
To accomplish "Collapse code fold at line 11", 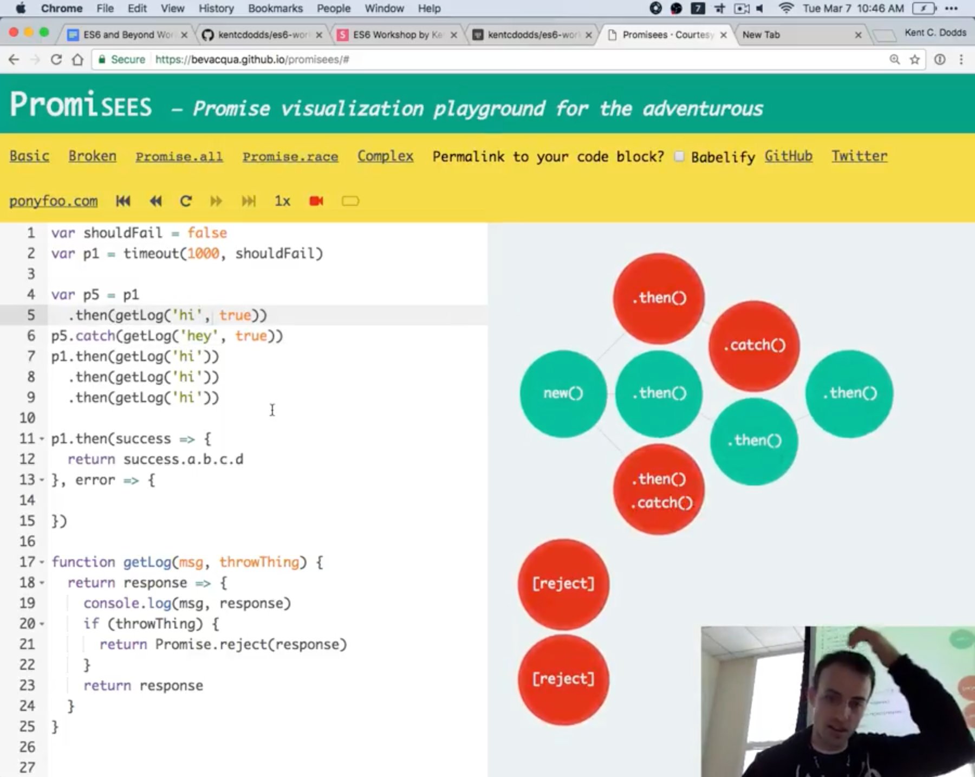I will pos(42,439).
